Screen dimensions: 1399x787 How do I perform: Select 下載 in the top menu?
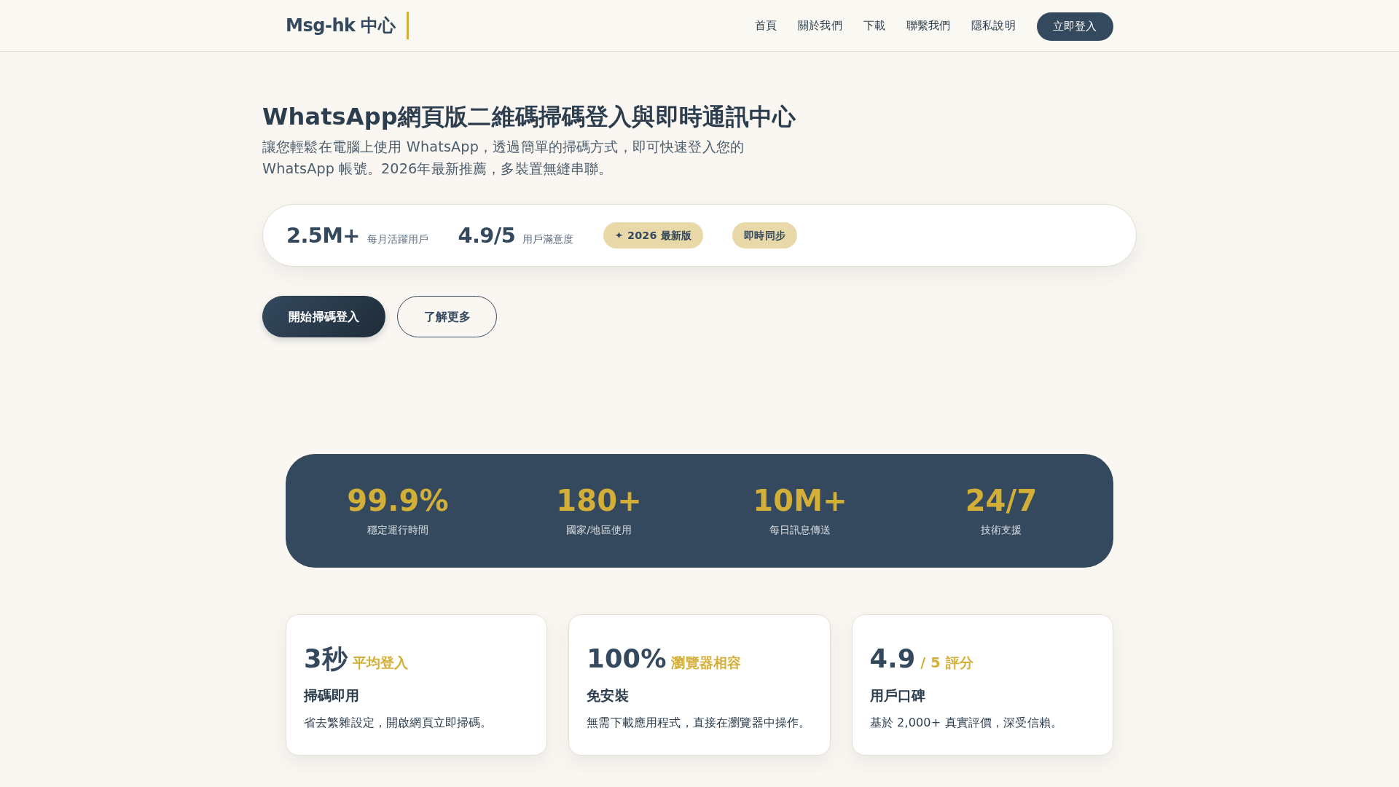coord(874,26)
